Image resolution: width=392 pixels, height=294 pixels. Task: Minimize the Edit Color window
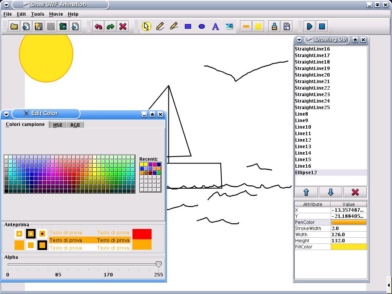coord(144,114)
